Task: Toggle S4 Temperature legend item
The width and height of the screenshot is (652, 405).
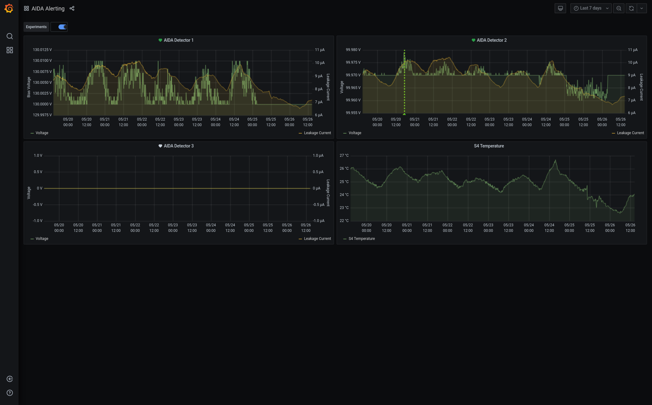Action: point(361,239)
